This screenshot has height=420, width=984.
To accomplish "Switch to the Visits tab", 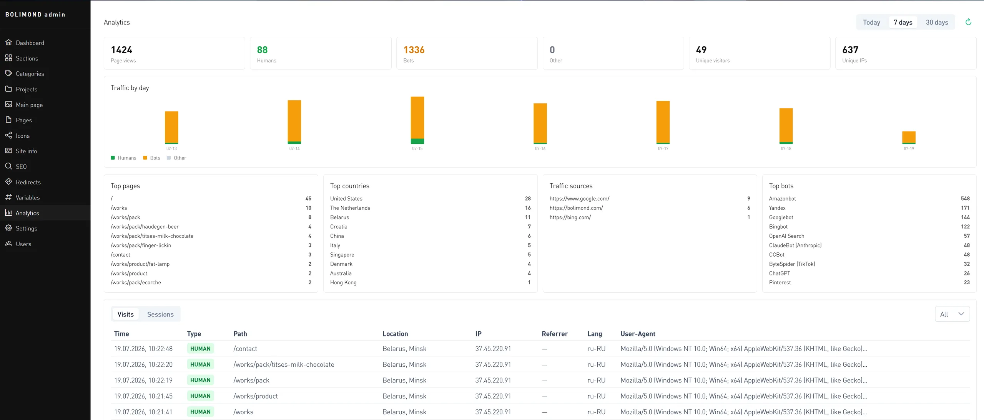I will [125, 314].
